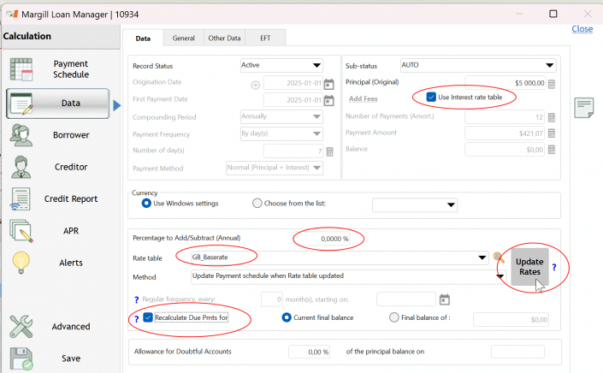Click the Update Rates button

tap(529, 266)
